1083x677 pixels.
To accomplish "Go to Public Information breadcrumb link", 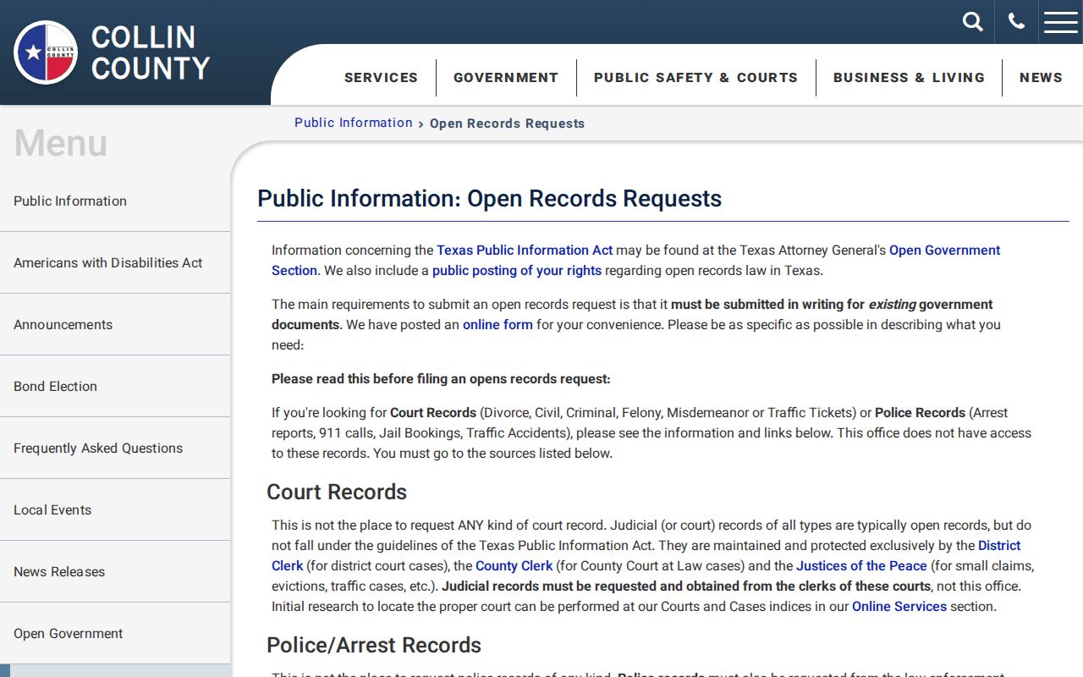I will coord(354,123).
